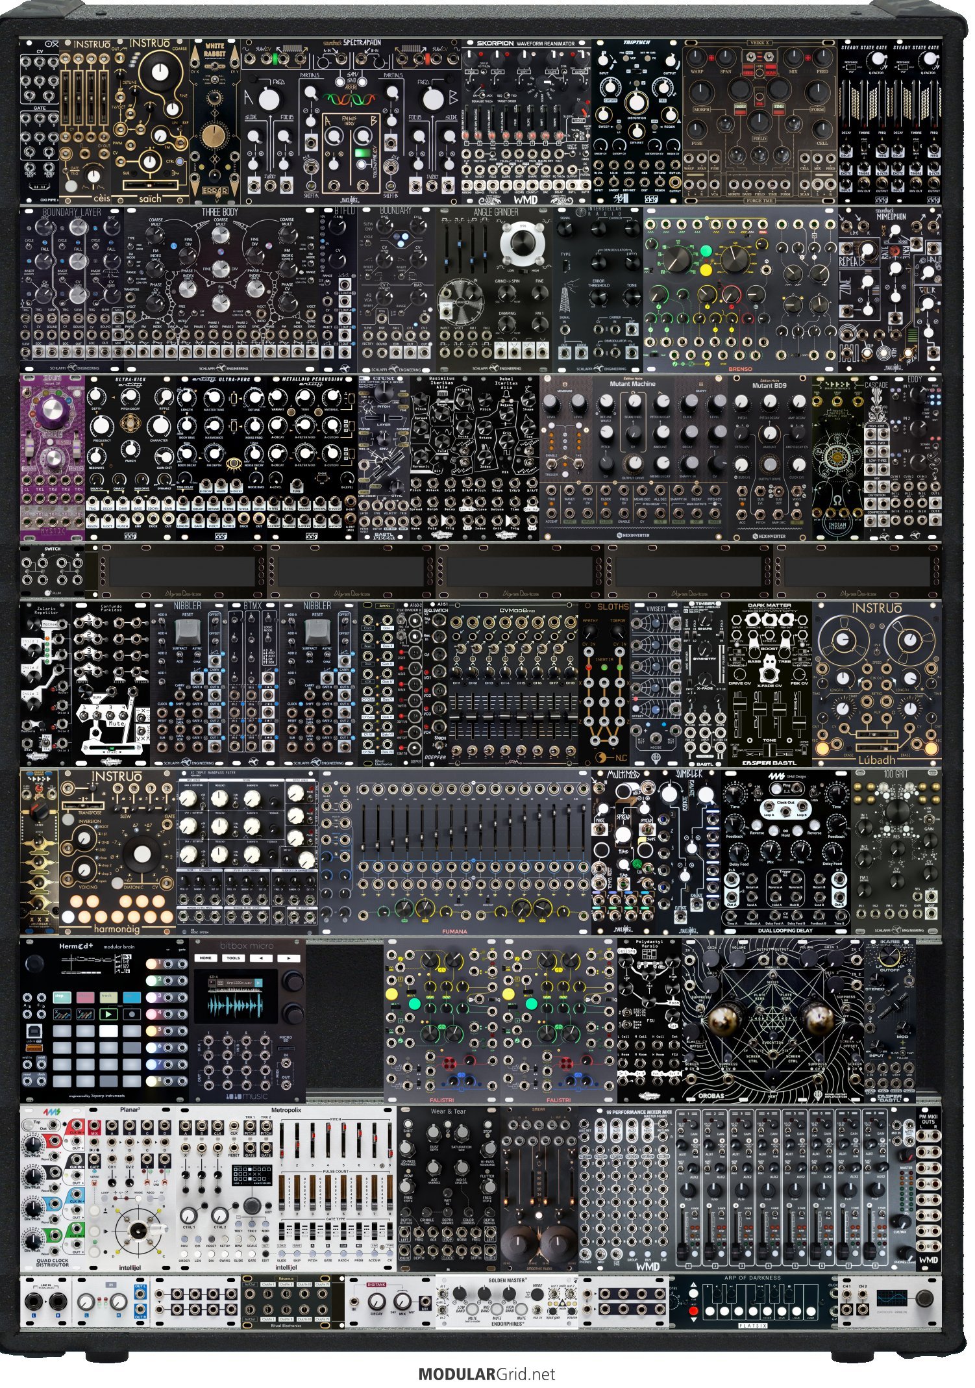Open the Dark Matter module

[x=770, y=684]
